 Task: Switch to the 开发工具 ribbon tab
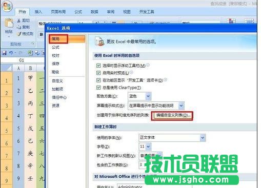[x=147, y=12]
